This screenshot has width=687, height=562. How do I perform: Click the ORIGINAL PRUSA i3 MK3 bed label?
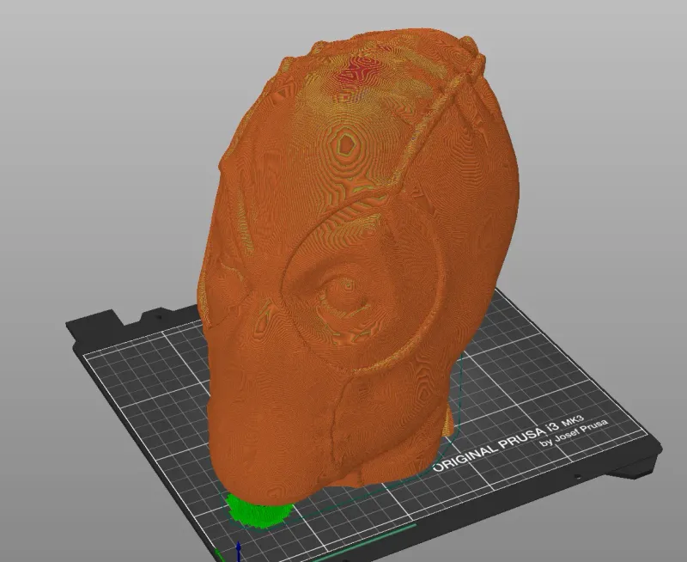pyautogui.click(x=508, y=443)
